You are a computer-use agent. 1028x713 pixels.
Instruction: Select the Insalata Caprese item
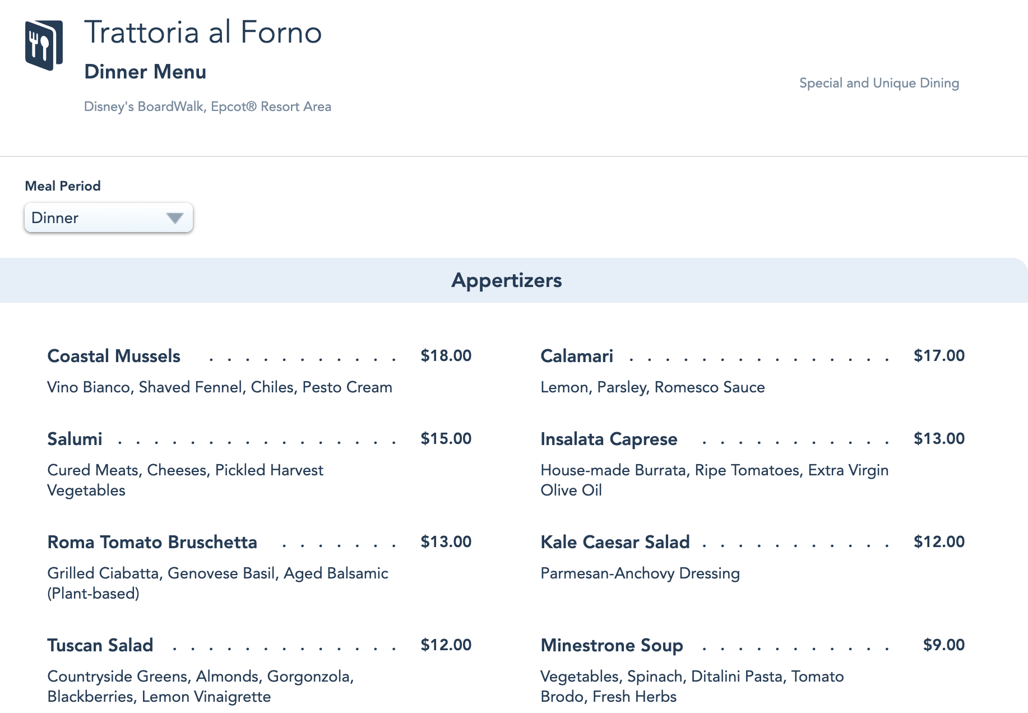[x=608, y=439]
